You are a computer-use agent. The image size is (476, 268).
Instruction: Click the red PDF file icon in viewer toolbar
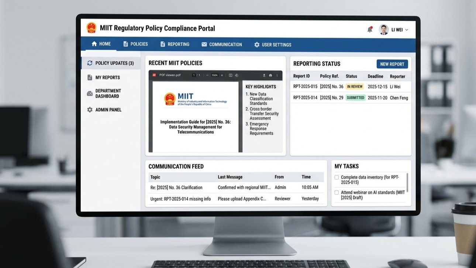pyautogui.click(x=154, y=75)
